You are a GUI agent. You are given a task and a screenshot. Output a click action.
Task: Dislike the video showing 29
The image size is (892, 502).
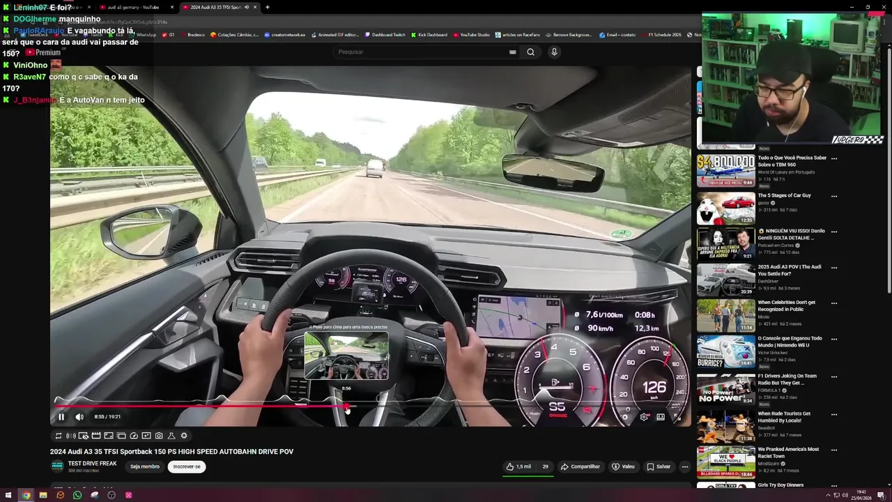[544, 466]
